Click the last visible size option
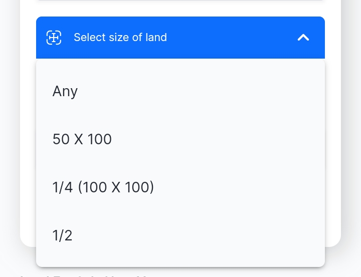Screen dimensions: 361x277 coord(180,235)
